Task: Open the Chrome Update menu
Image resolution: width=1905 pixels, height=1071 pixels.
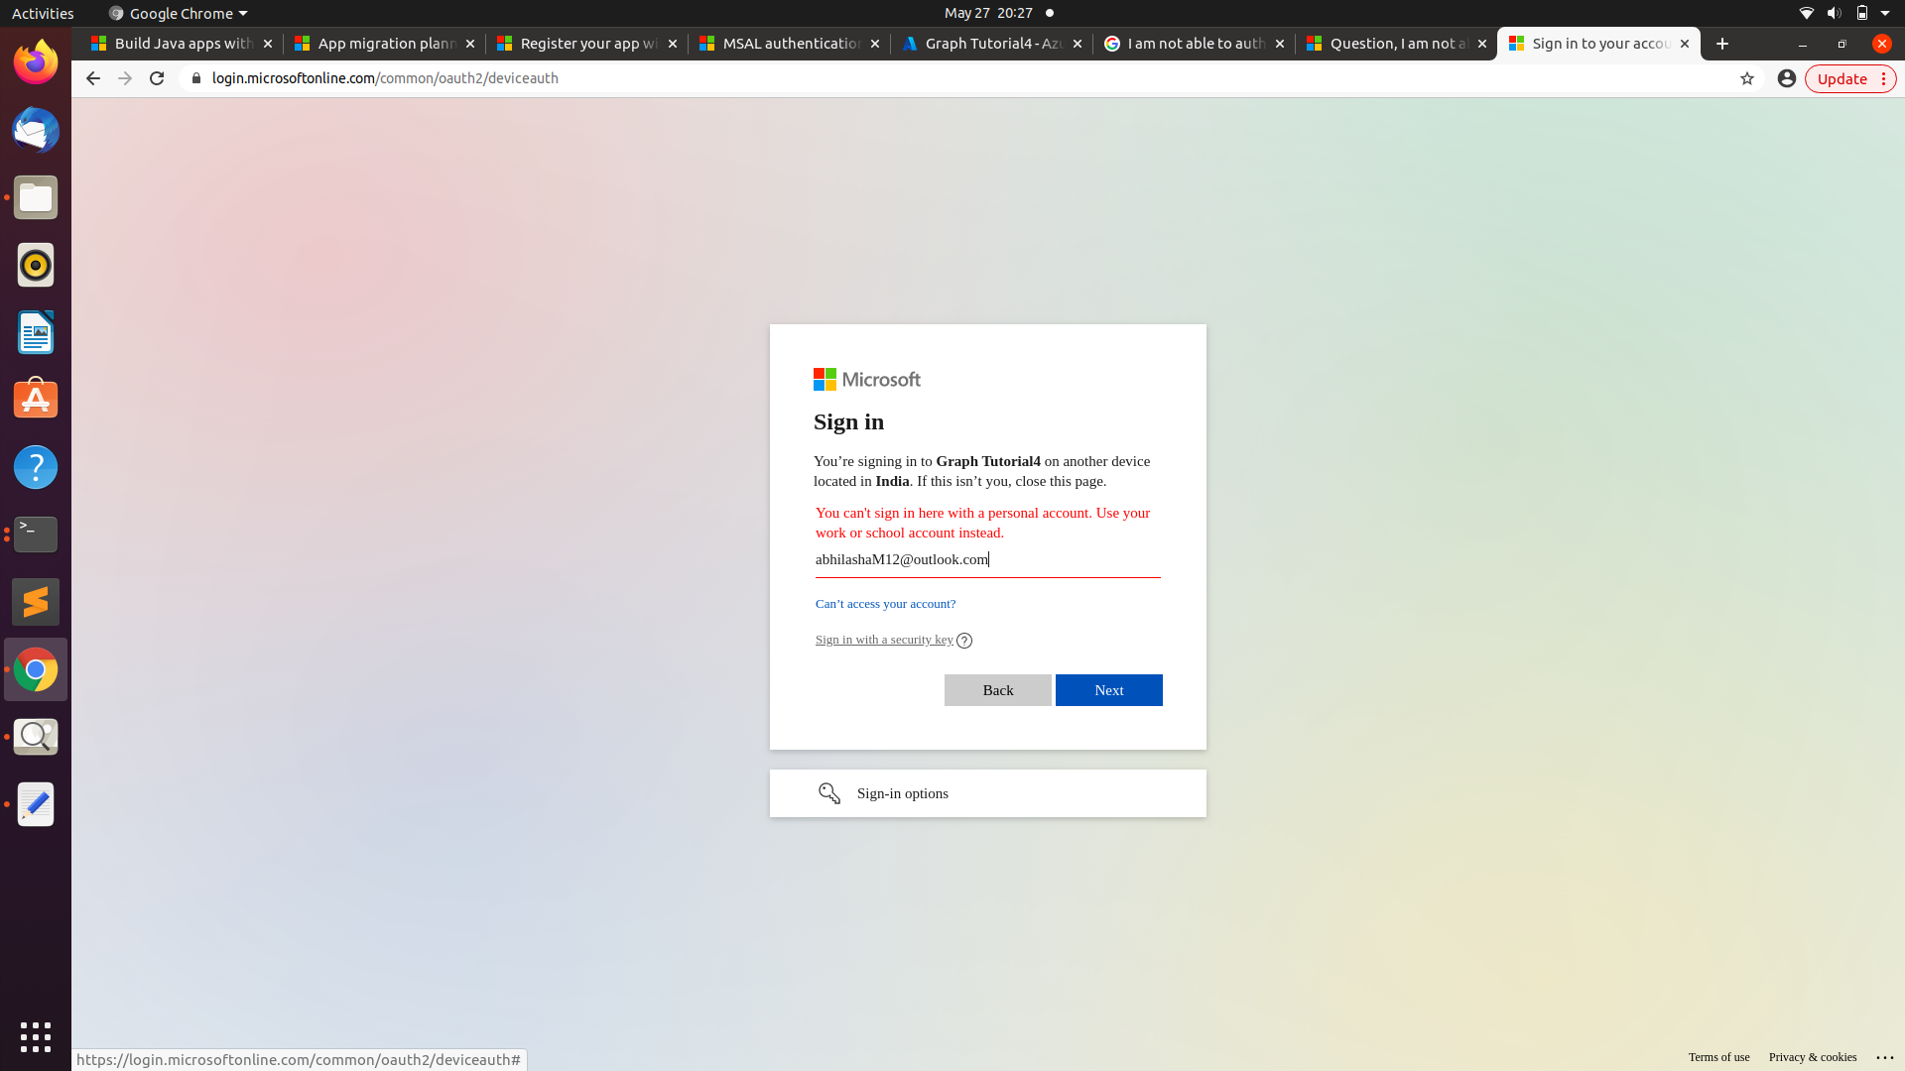Action: (x=1850, y=78)
